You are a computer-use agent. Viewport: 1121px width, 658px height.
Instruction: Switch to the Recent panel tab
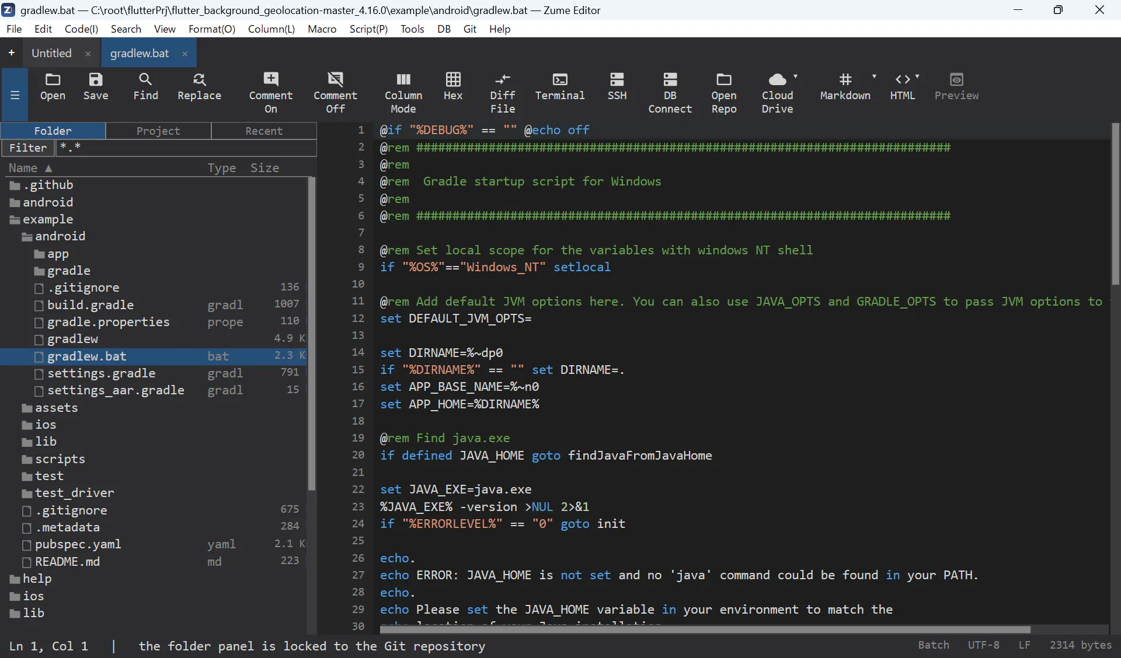[x=264, y=131]
